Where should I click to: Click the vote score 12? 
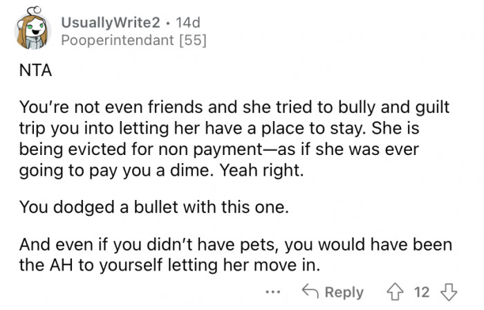(x=422, y=292)
